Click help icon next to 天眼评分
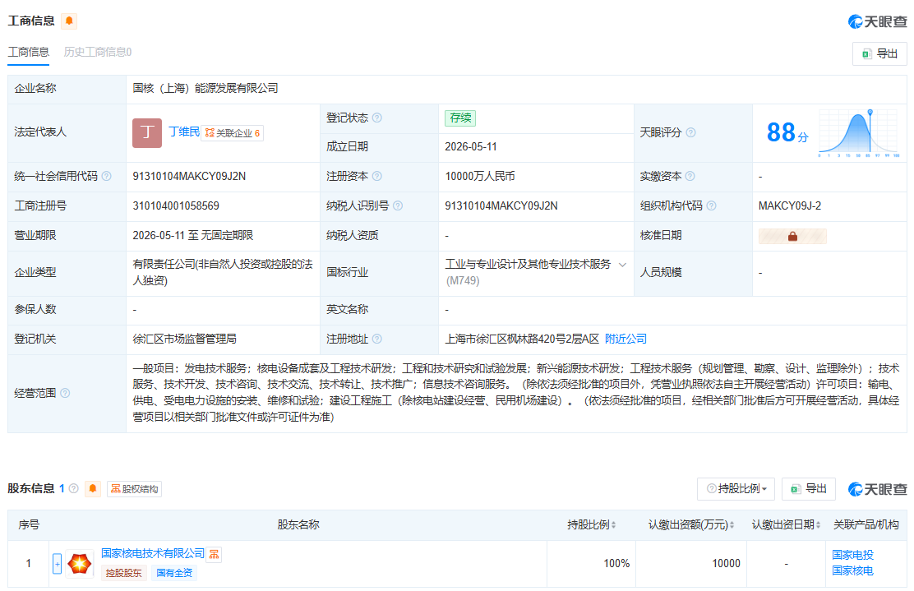The image size is (914, 591). (x=690, y=132)
